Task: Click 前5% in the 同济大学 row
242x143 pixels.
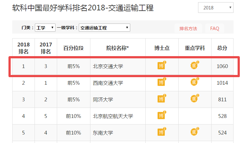Action: [73, 99]
